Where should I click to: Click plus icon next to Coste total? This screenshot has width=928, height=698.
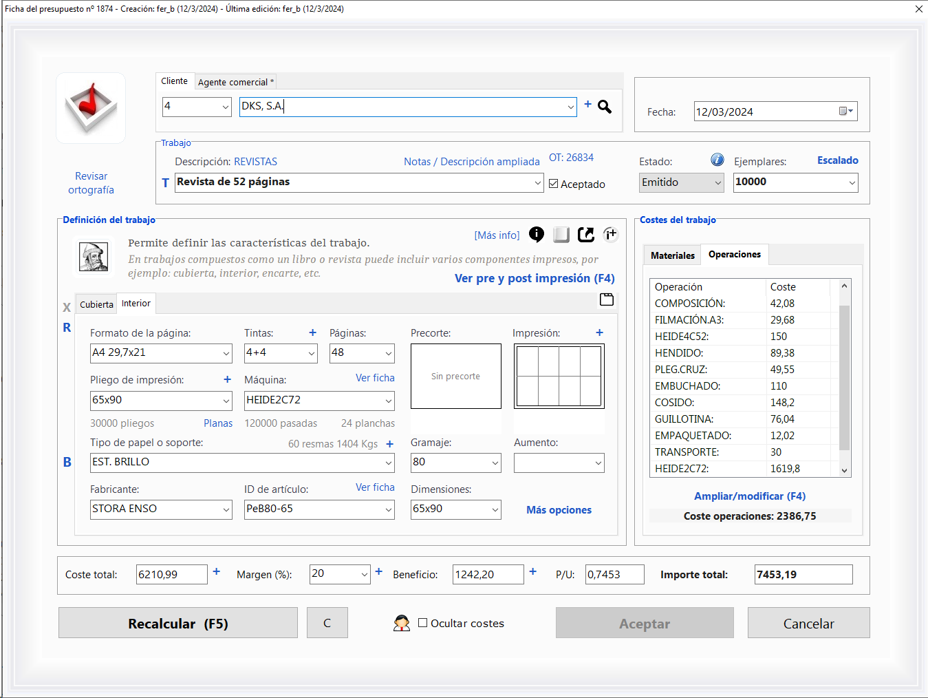(216, 571)
